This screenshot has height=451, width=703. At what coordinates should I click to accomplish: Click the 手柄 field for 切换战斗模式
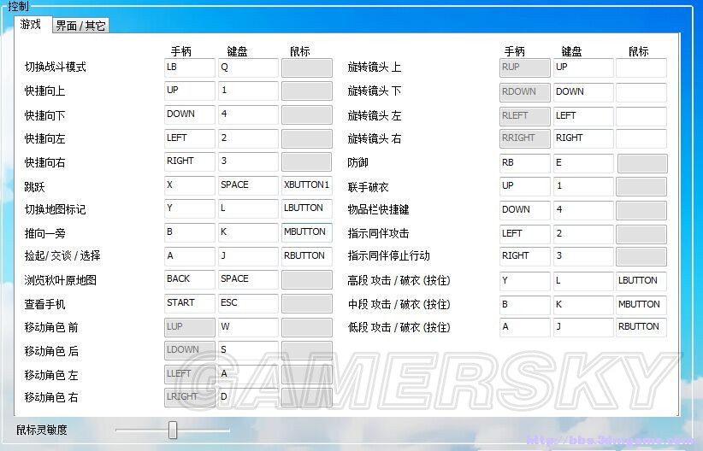[190, 67]
